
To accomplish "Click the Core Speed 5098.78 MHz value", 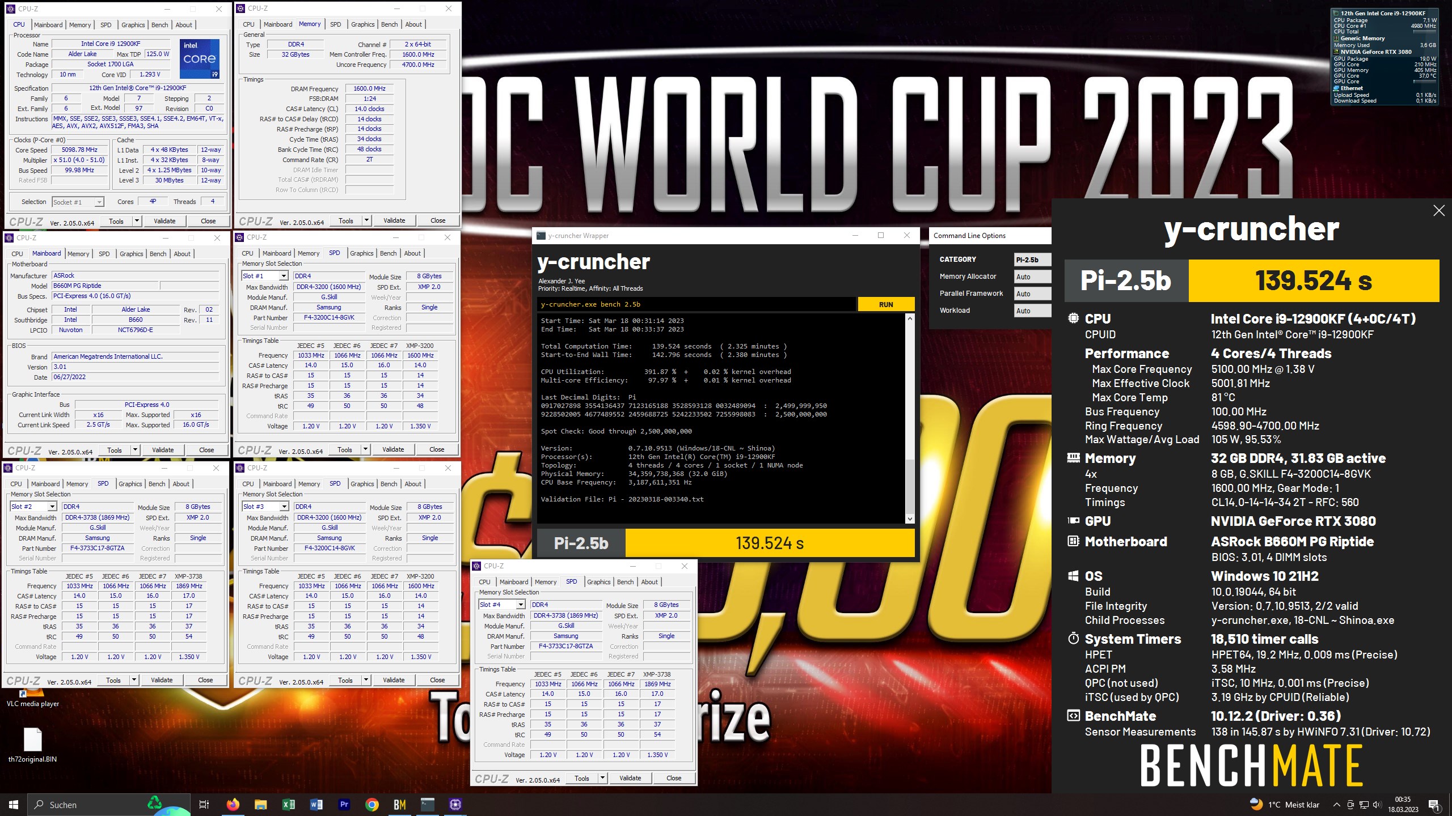I will (79, 150).
